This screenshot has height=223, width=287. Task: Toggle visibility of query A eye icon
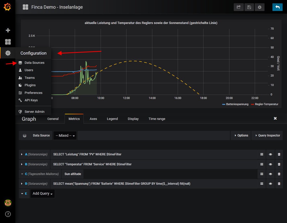pyautogui.click(x=270, y=154)
